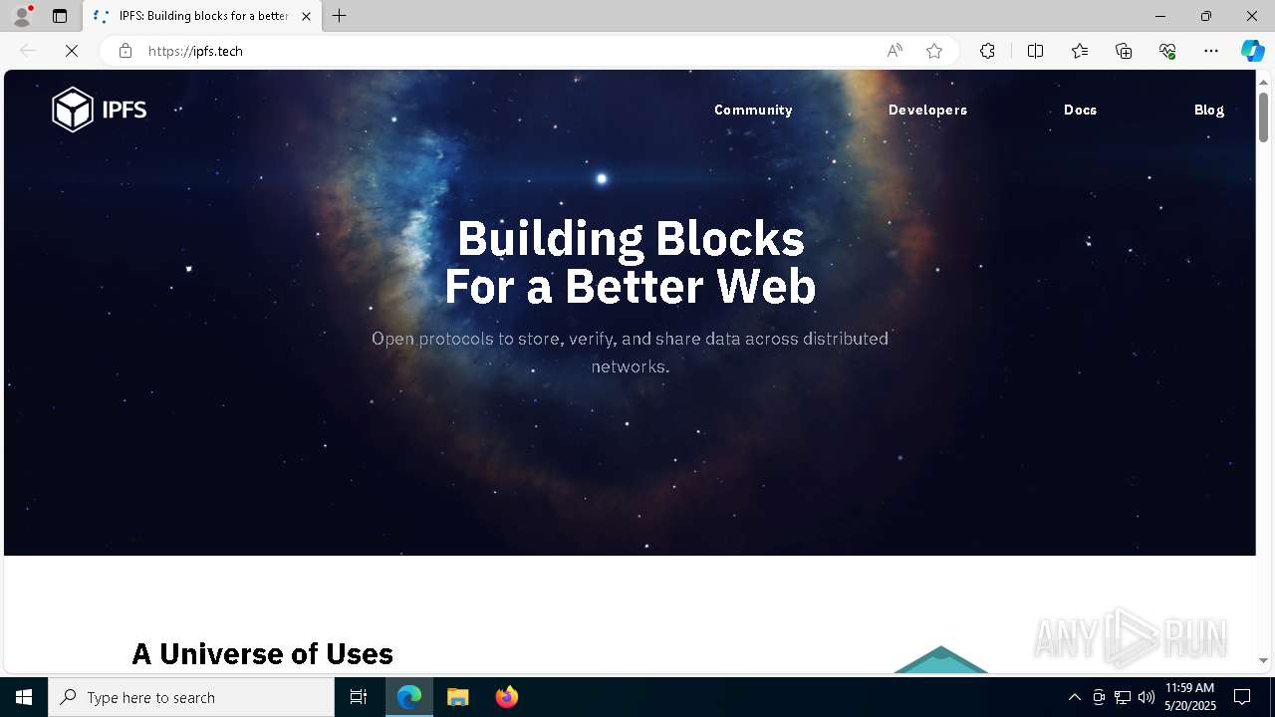Open the Community menu item
1275x717 pixels.
click(x=753, y=110)
